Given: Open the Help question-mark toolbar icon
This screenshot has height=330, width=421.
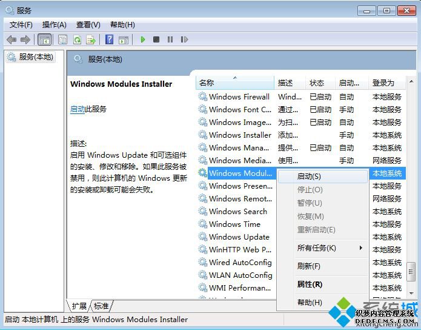Looking at the screenshot, I should (109, 39).
